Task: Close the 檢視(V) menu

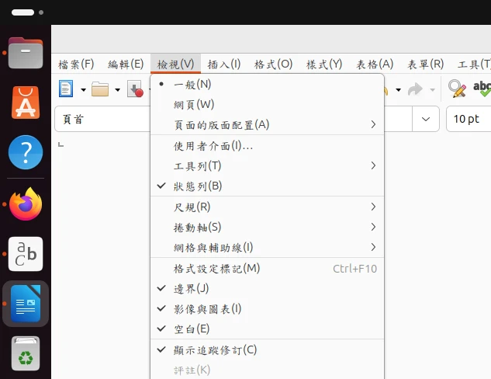Action: point(175,64)
